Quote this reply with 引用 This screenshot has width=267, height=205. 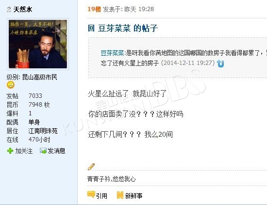click(x=101, y=196)
